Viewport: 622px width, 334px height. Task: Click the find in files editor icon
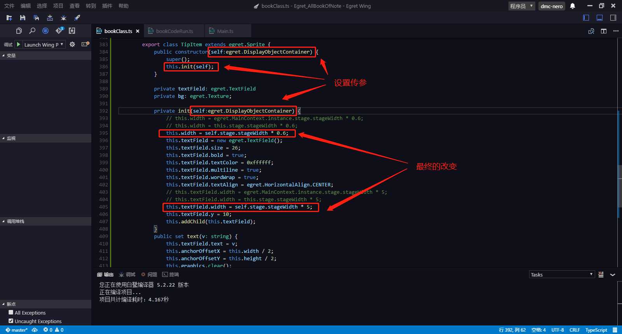[x=591, y=31]
